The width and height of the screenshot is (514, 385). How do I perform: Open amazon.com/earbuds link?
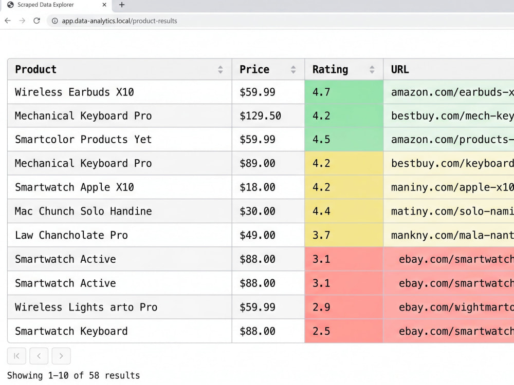[x=452, y=92]
